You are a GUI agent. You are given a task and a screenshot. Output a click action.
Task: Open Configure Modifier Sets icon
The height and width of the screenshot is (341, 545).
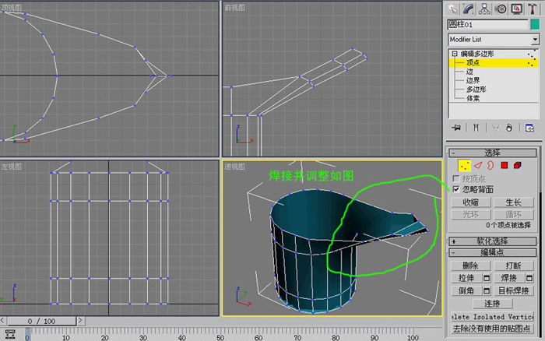(529, 128)
